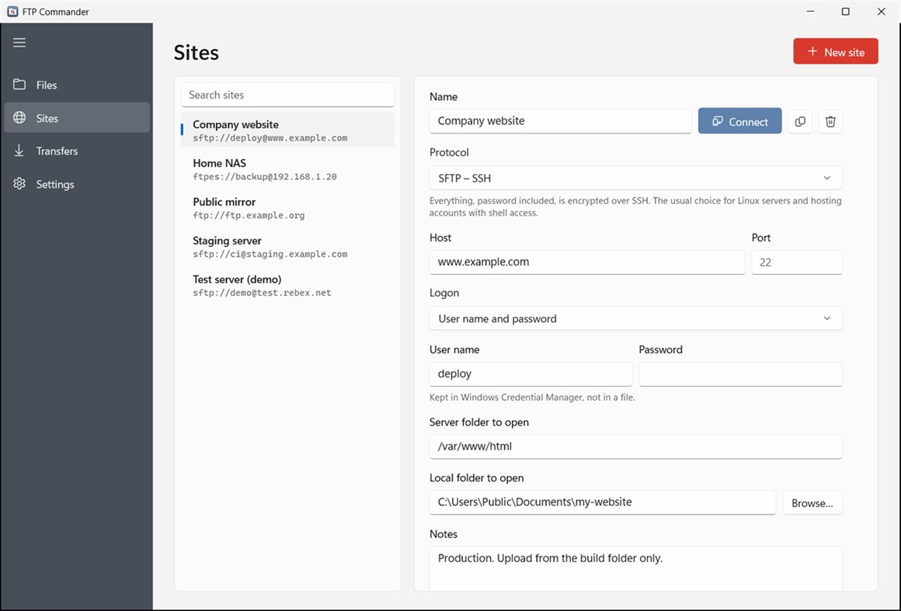Change the Port number field

(796, 262)
